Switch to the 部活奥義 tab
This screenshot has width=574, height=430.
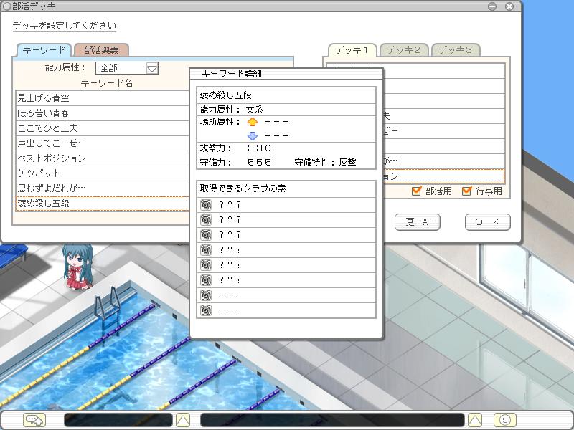point(101,50)
